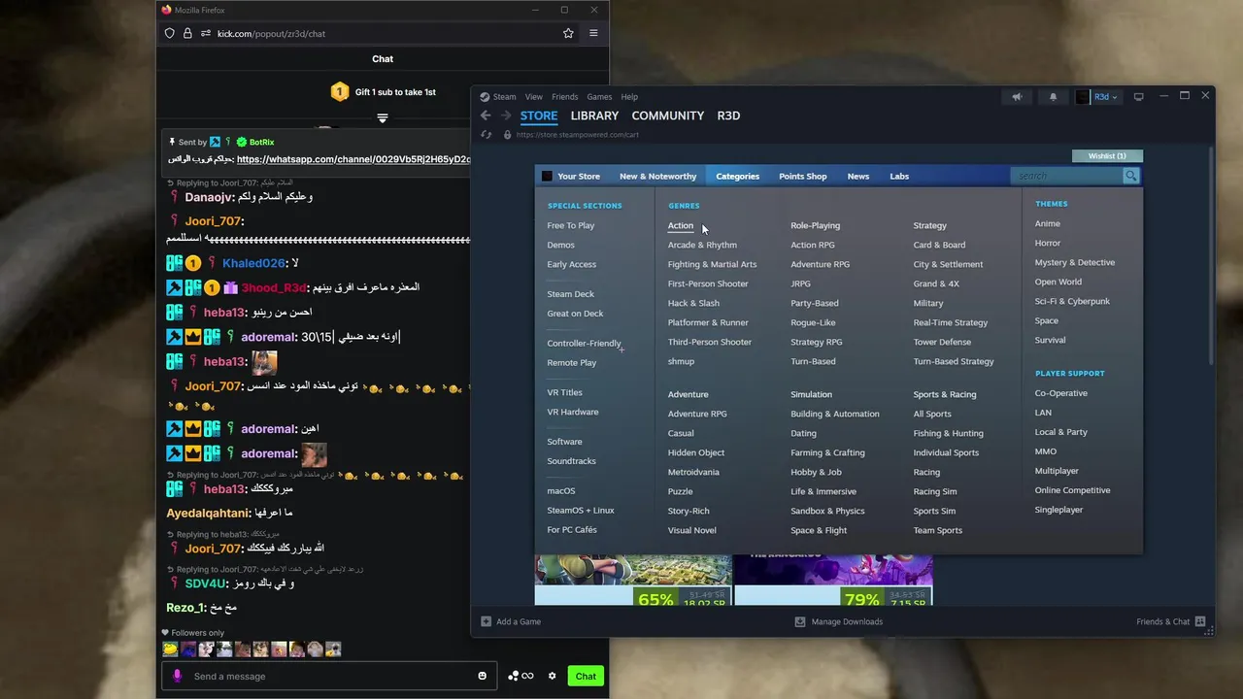
Task: Open Firefox hamburger menu
Action: pos(593,33)
